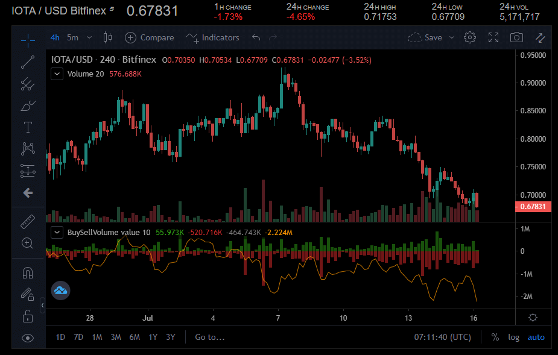Click the 24H HIGH value 0.71753
This screenshot has width=558, height=355.
(x=380, y=17)
